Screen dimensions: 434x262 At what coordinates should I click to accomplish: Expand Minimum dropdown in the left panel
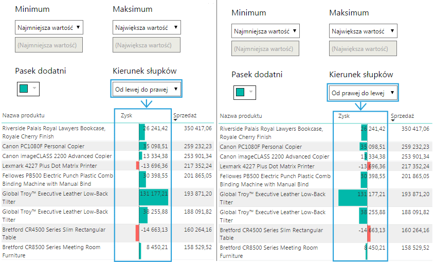pyautogui.click(x=49, y=28)
